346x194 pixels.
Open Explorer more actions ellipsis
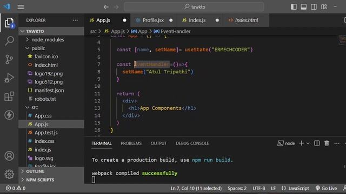pyautogui.click(x=75, y=20)
